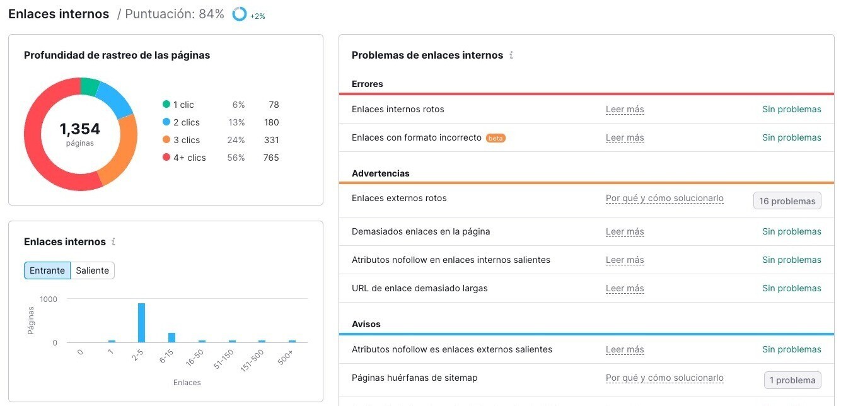
Task: Open the 1 problema button
Action: click(792, 380)
